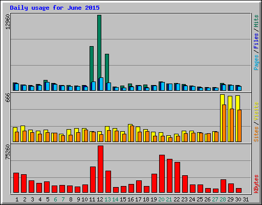Click the 75260 KBytes axis value
Image resolution: width=262 pixels, height=205 pixels.
[x=8, y=152]
